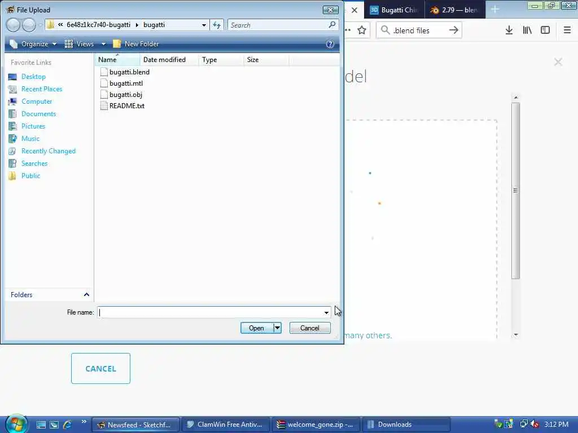The width and height of the screenshot is (578, 433).
Task: Go forward with the dialog's forward arrow
Action: click(x=29, y=25)
